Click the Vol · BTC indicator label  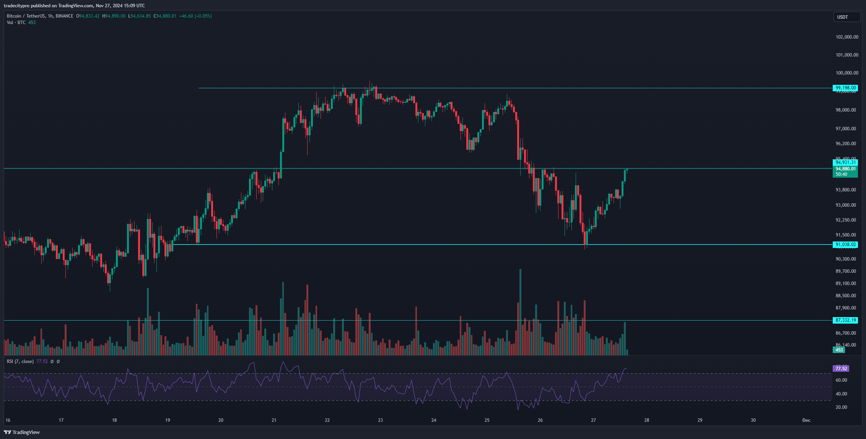coord(16,23)
